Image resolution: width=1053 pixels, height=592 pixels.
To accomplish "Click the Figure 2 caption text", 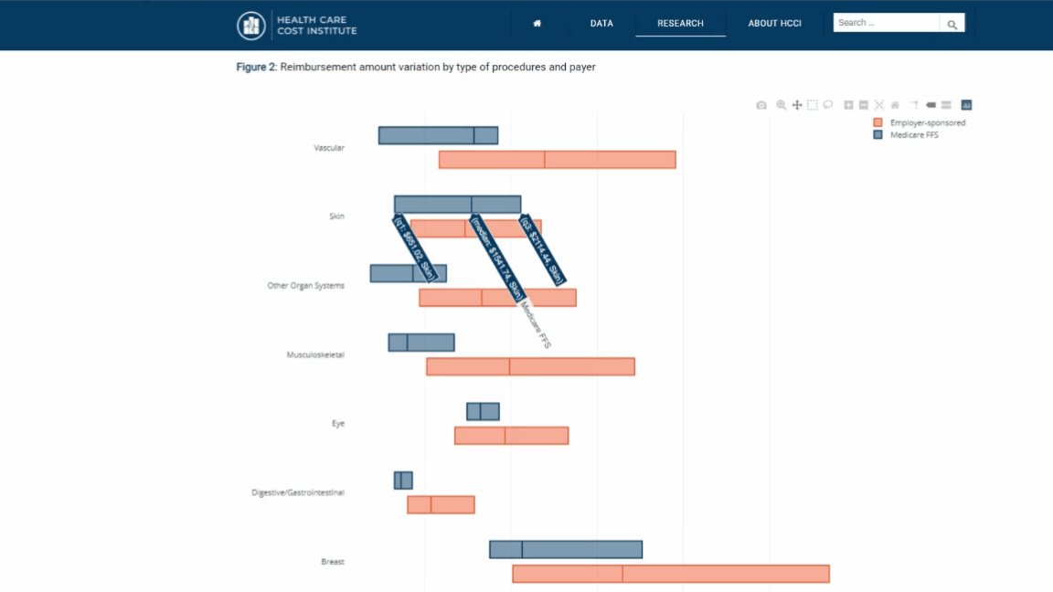I will (416, 67).
